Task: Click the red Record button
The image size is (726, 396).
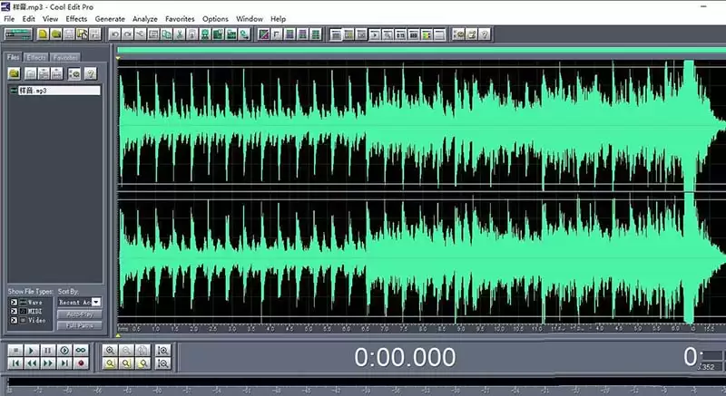Action: 81,363
